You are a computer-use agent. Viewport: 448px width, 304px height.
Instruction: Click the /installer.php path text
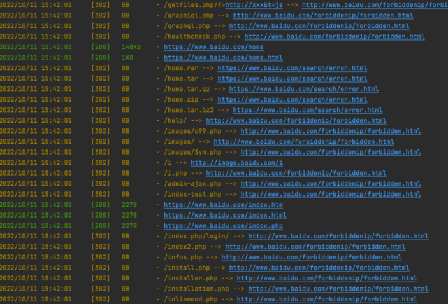point(191,279)
